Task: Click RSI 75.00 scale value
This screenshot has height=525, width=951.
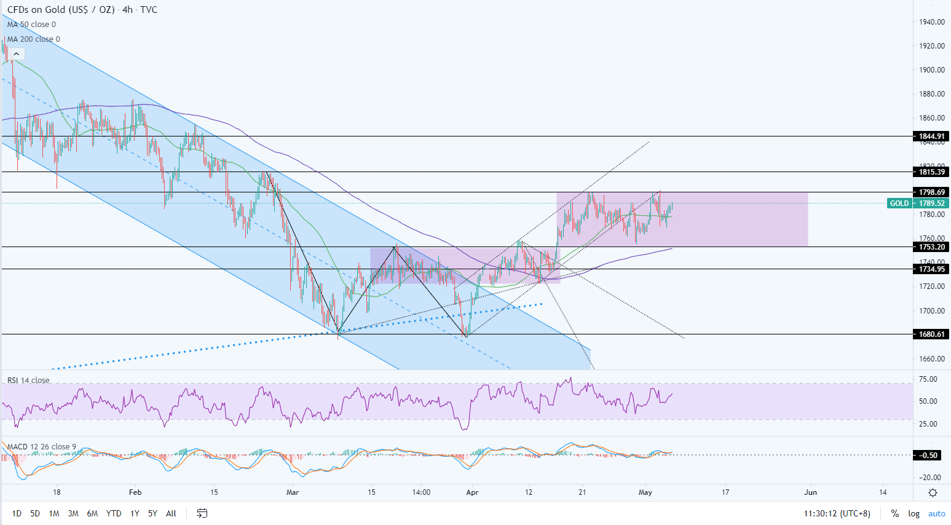Action: (x=928, y=379)
